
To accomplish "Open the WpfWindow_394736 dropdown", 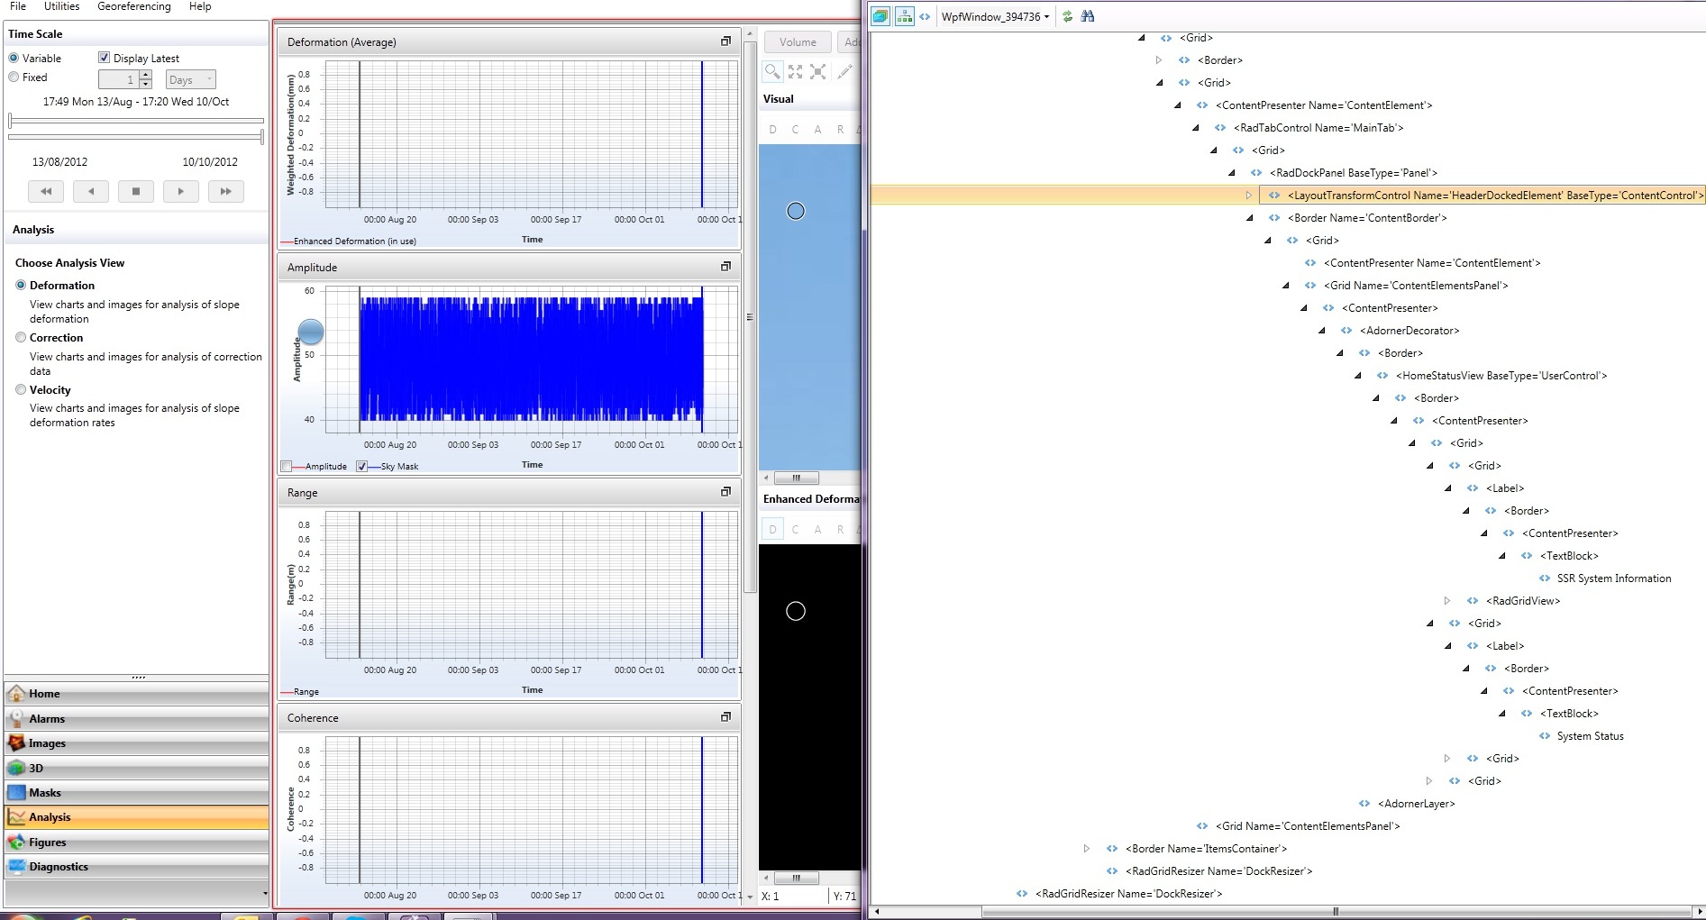I will pyautogui.click(x=995, y=16).
